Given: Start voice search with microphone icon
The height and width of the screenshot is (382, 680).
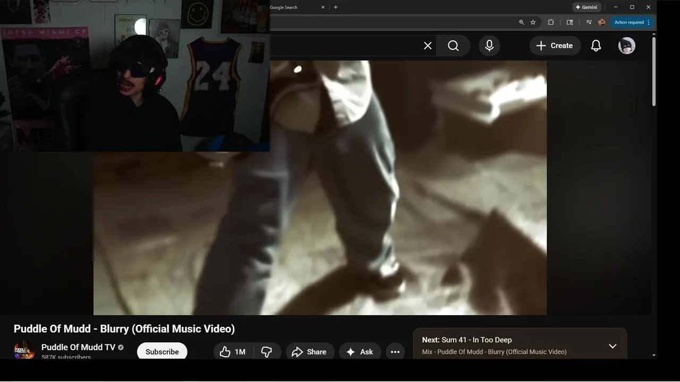Looking at the screenshot, I should click(489, 46).
